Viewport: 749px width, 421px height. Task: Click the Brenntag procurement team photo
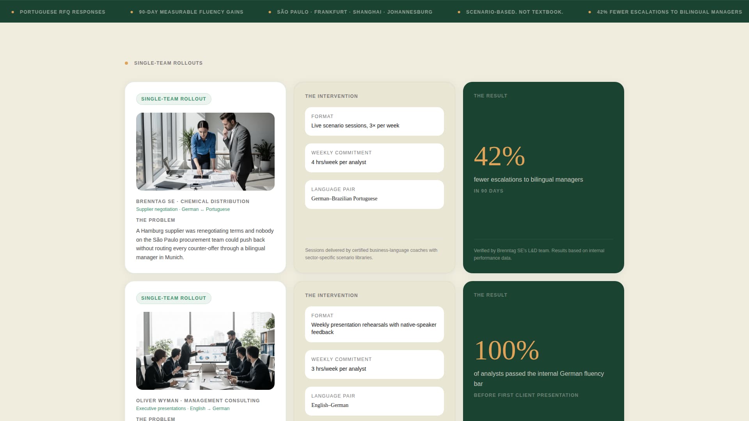pos(205,152)
